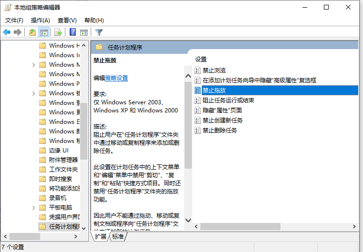The image size is (363, 252).
Task: Toggle show/hide console tree toolbar button
Action: click(x=43, y=32)
